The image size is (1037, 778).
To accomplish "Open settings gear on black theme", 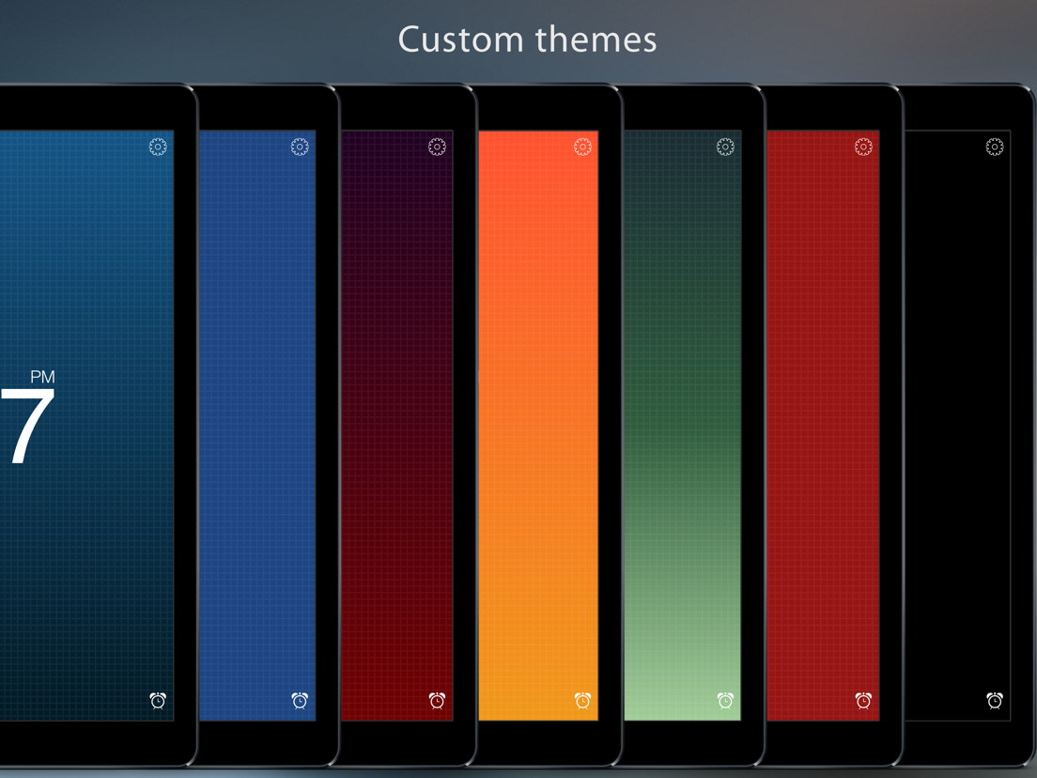I will pyautogui.click(x=995, y=147).
